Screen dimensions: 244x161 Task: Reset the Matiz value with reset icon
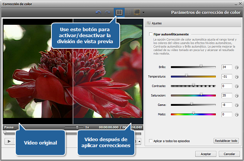point(237,114)
